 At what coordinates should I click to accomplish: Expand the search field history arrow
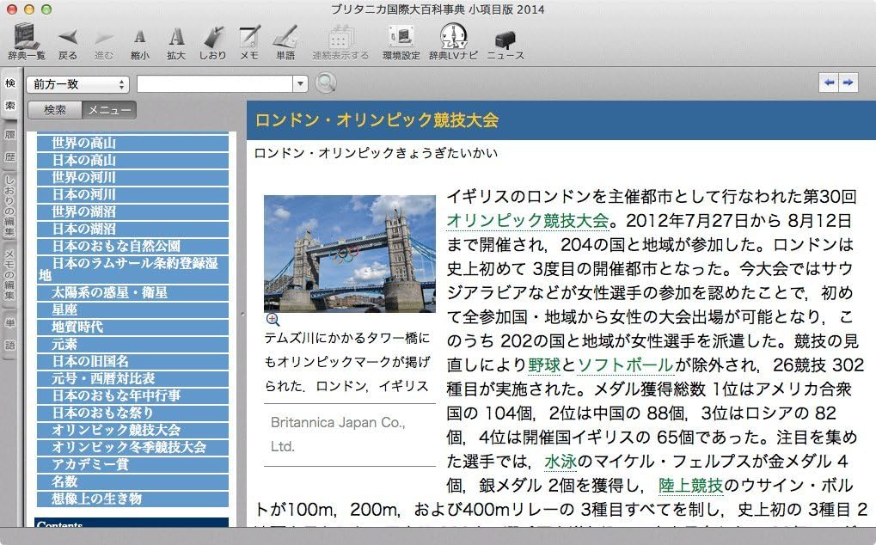(300, 84)
